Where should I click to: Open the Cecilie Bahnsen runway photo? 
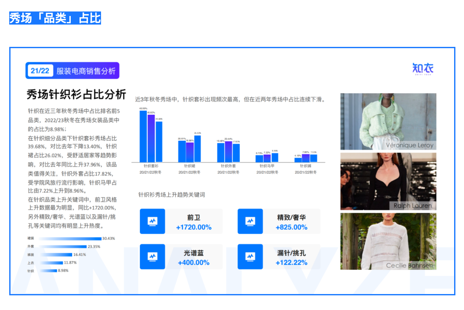[x=388, y=241]
